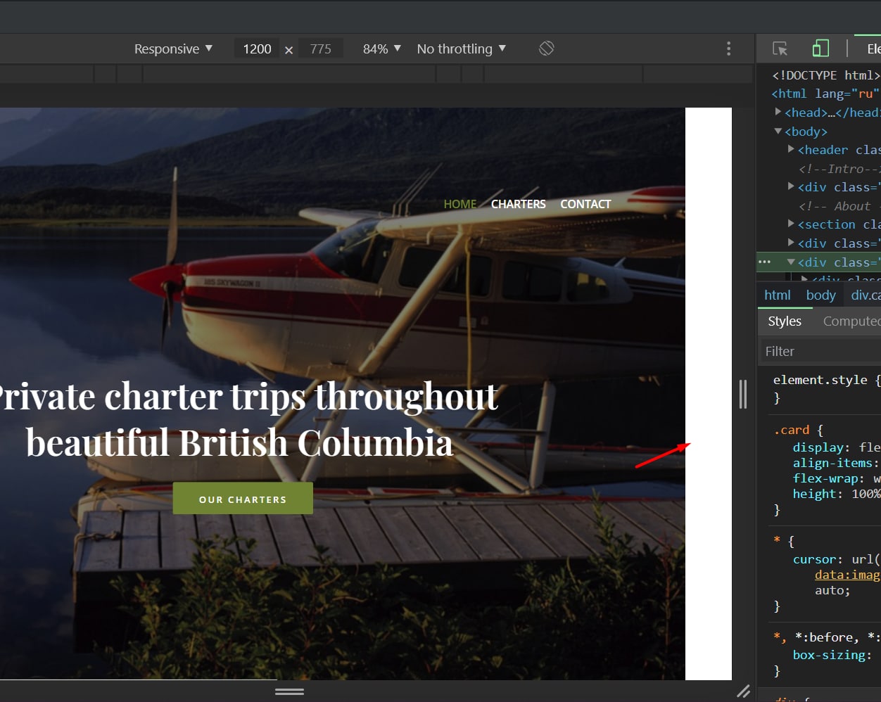Activate the inspect element picker icon

pos(780,49)
